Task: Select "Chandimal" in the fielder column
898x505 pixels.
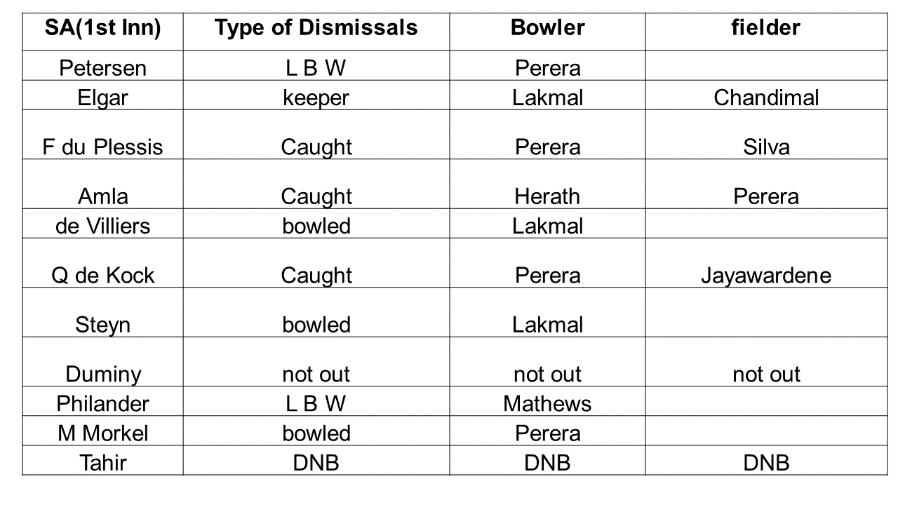Action: [x=766, y=97]
